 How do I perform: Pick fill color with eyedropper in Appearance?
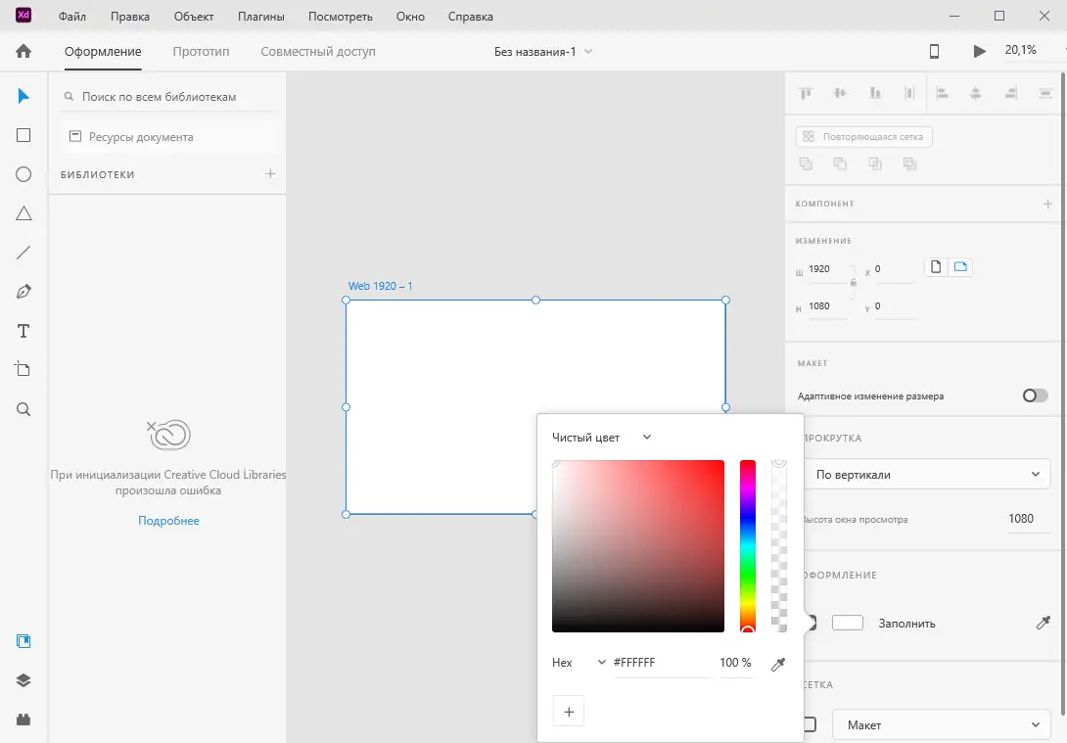click(1043, 623)
